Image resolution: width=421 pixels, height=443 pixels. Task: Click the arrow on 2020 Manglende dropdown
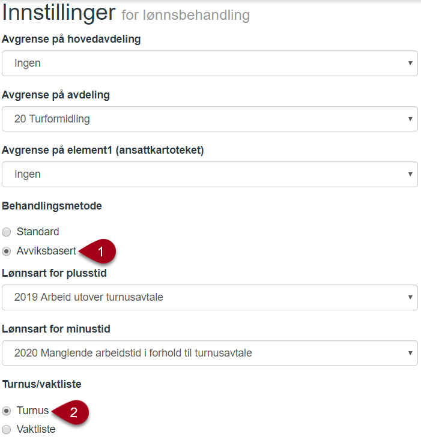point(410,353)
